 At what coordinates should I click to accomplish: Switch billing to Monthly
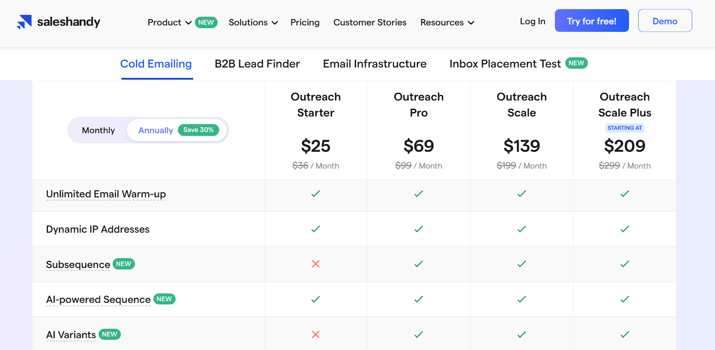click(98, 130)
